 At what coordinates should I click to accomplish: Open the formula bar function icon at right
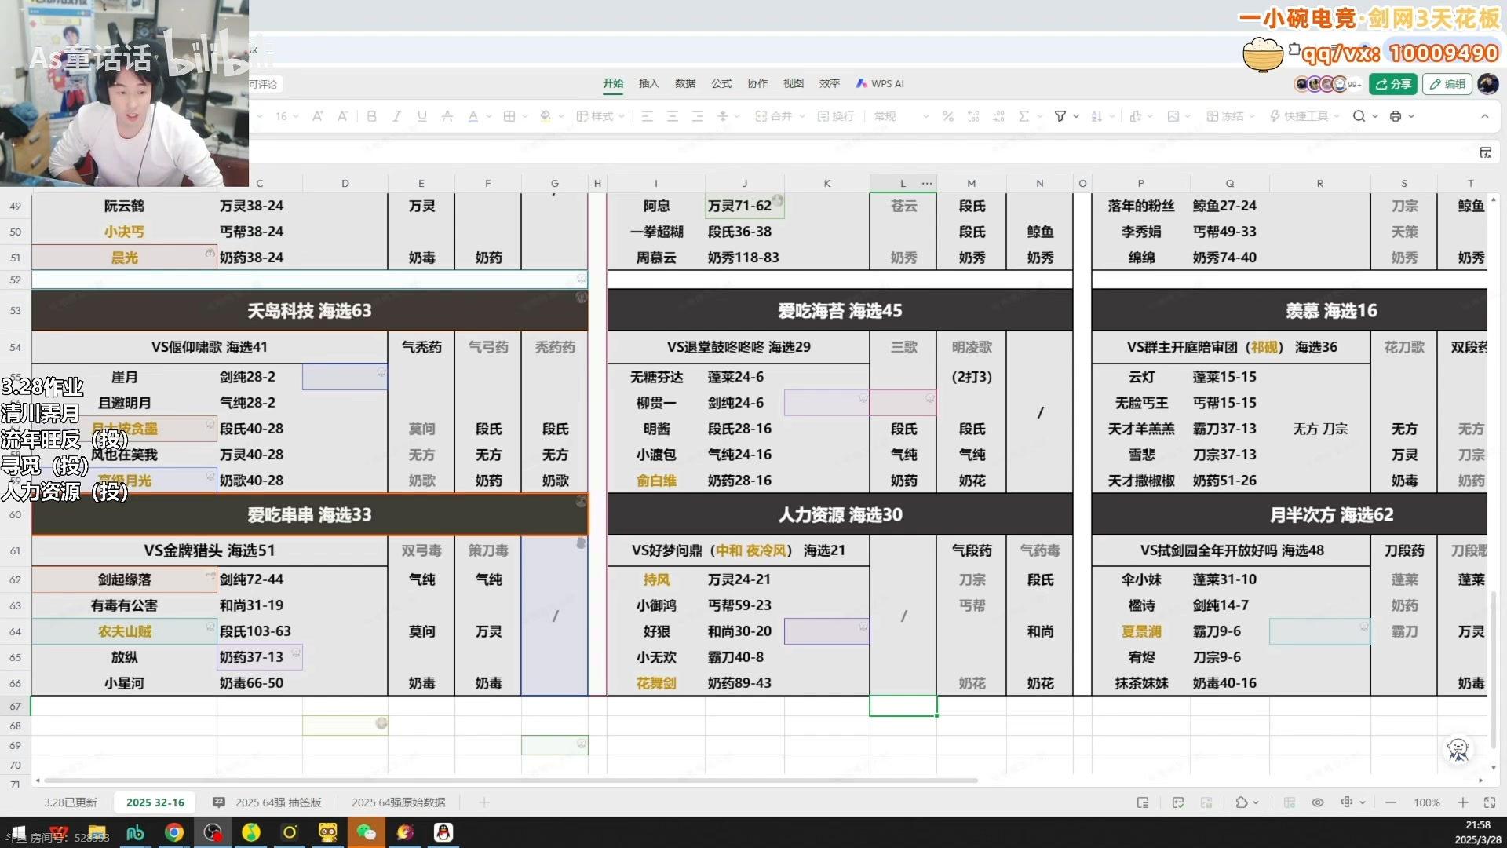click(x=1486, y=152)
